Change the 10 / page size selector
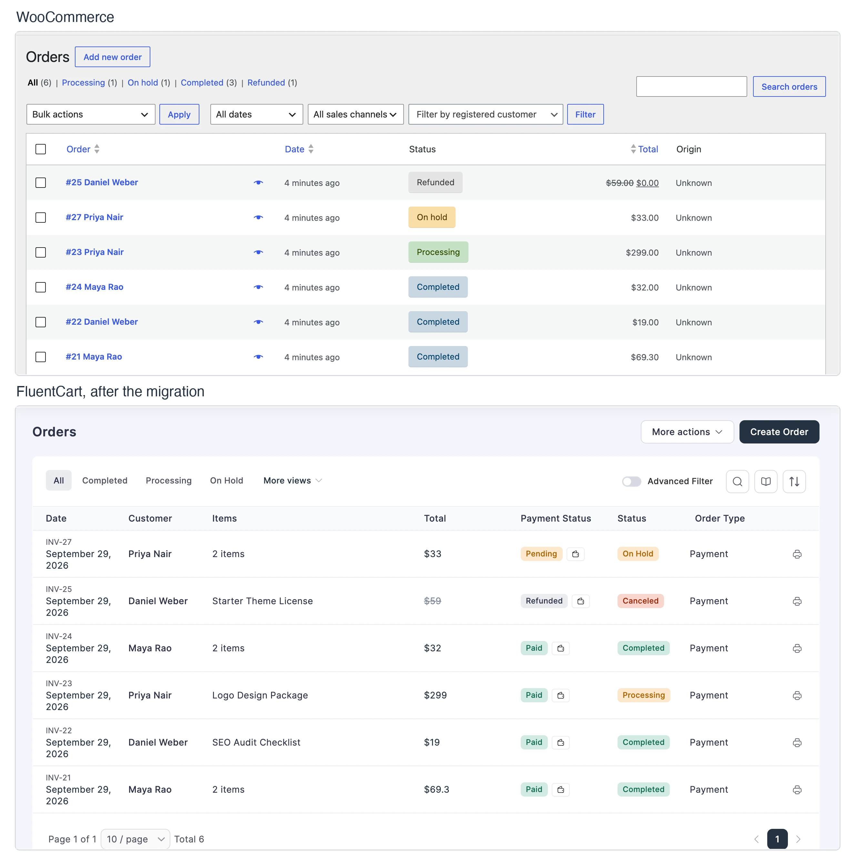Screen dimensions: 855x865 click(x=135, y=839)
